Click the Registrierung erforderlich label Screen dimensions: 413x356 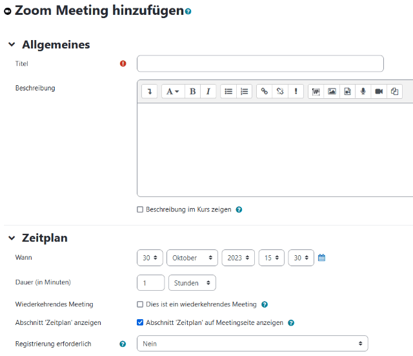(53, 344)
